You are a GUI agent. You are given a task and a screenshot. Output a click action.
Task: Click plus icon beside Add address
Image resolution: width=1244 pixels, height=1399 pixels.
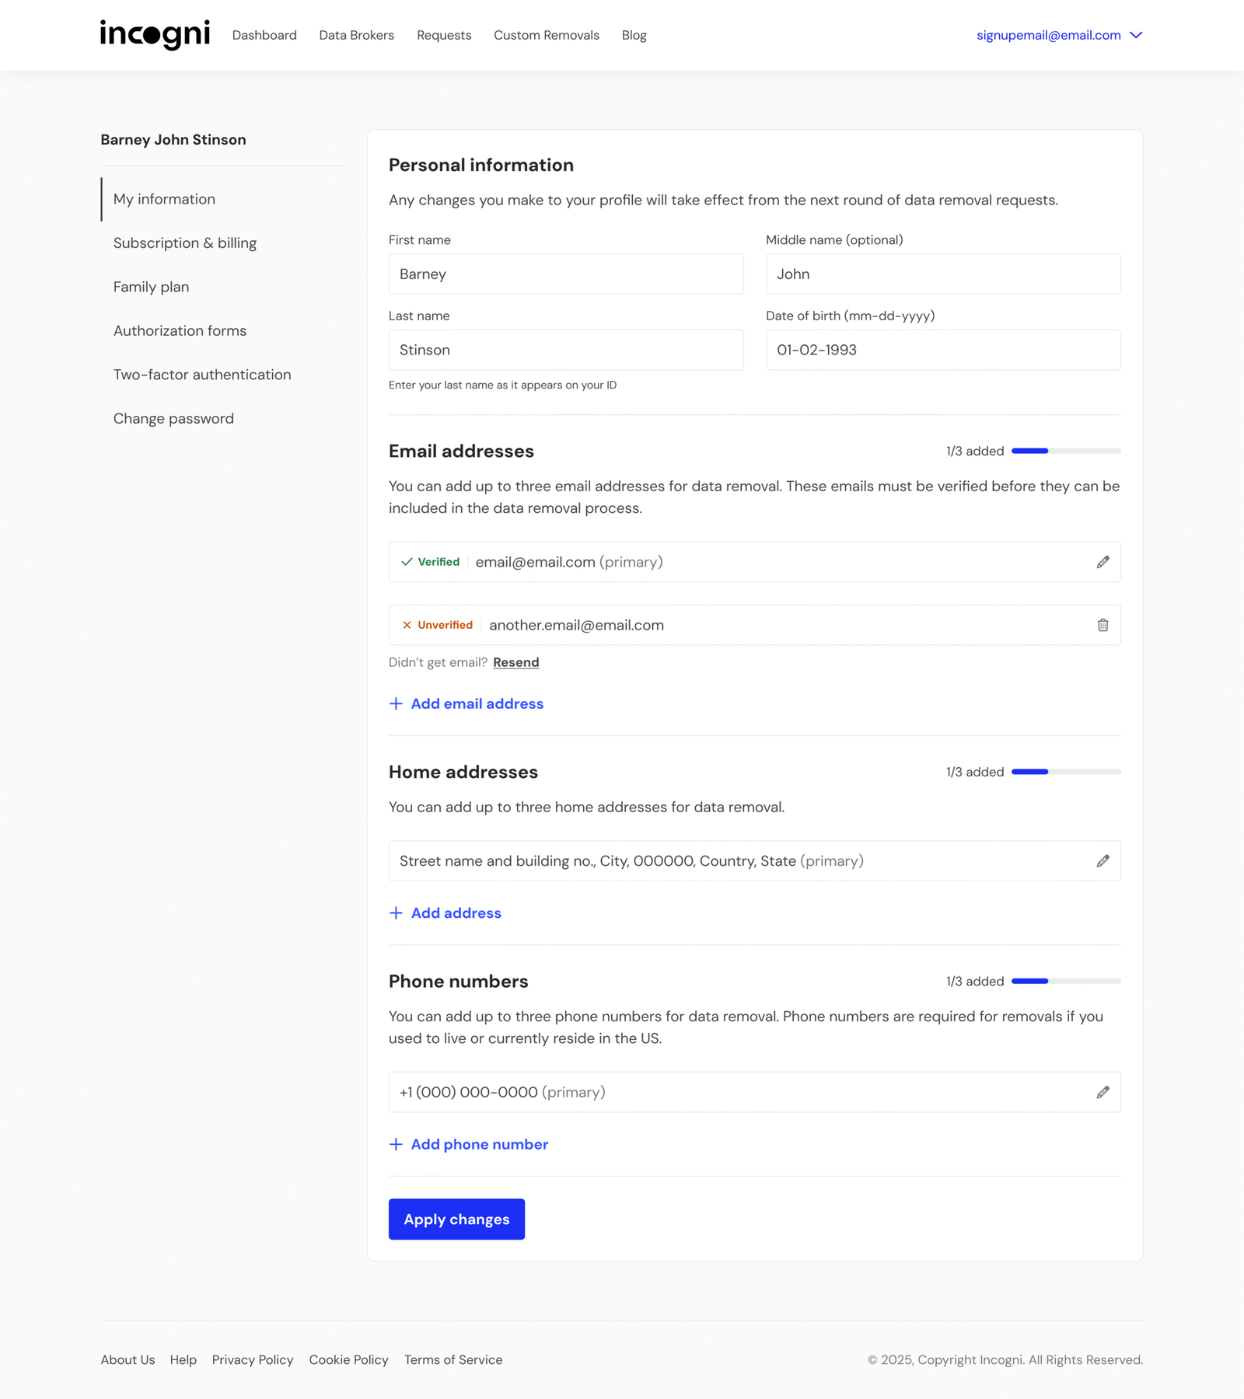(x=396, y=913)
